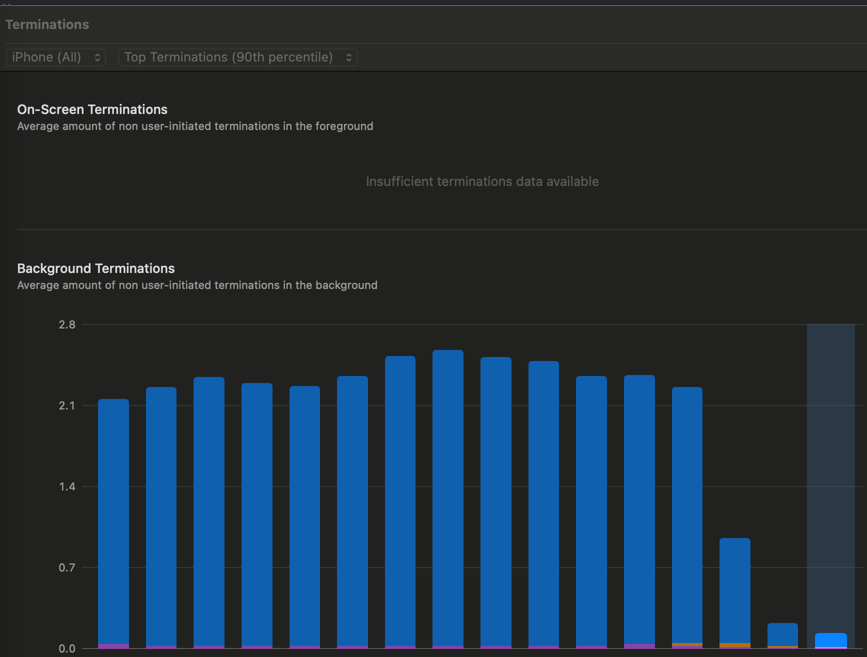Image resolution: width=867 pixels, height=657 pixels.
Task: Click the Insufficient terminations data available message
Action: pyautogui.click(x=482, y=181)
